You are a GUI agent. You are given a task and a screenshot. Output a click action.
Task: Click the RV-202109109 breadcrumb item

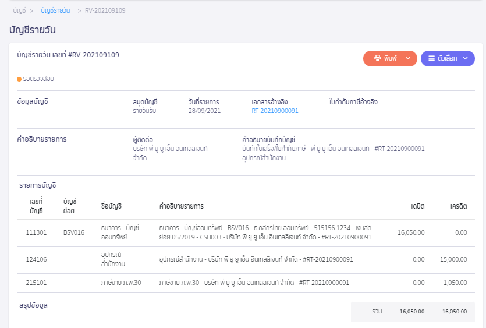(x=105, y=10)
